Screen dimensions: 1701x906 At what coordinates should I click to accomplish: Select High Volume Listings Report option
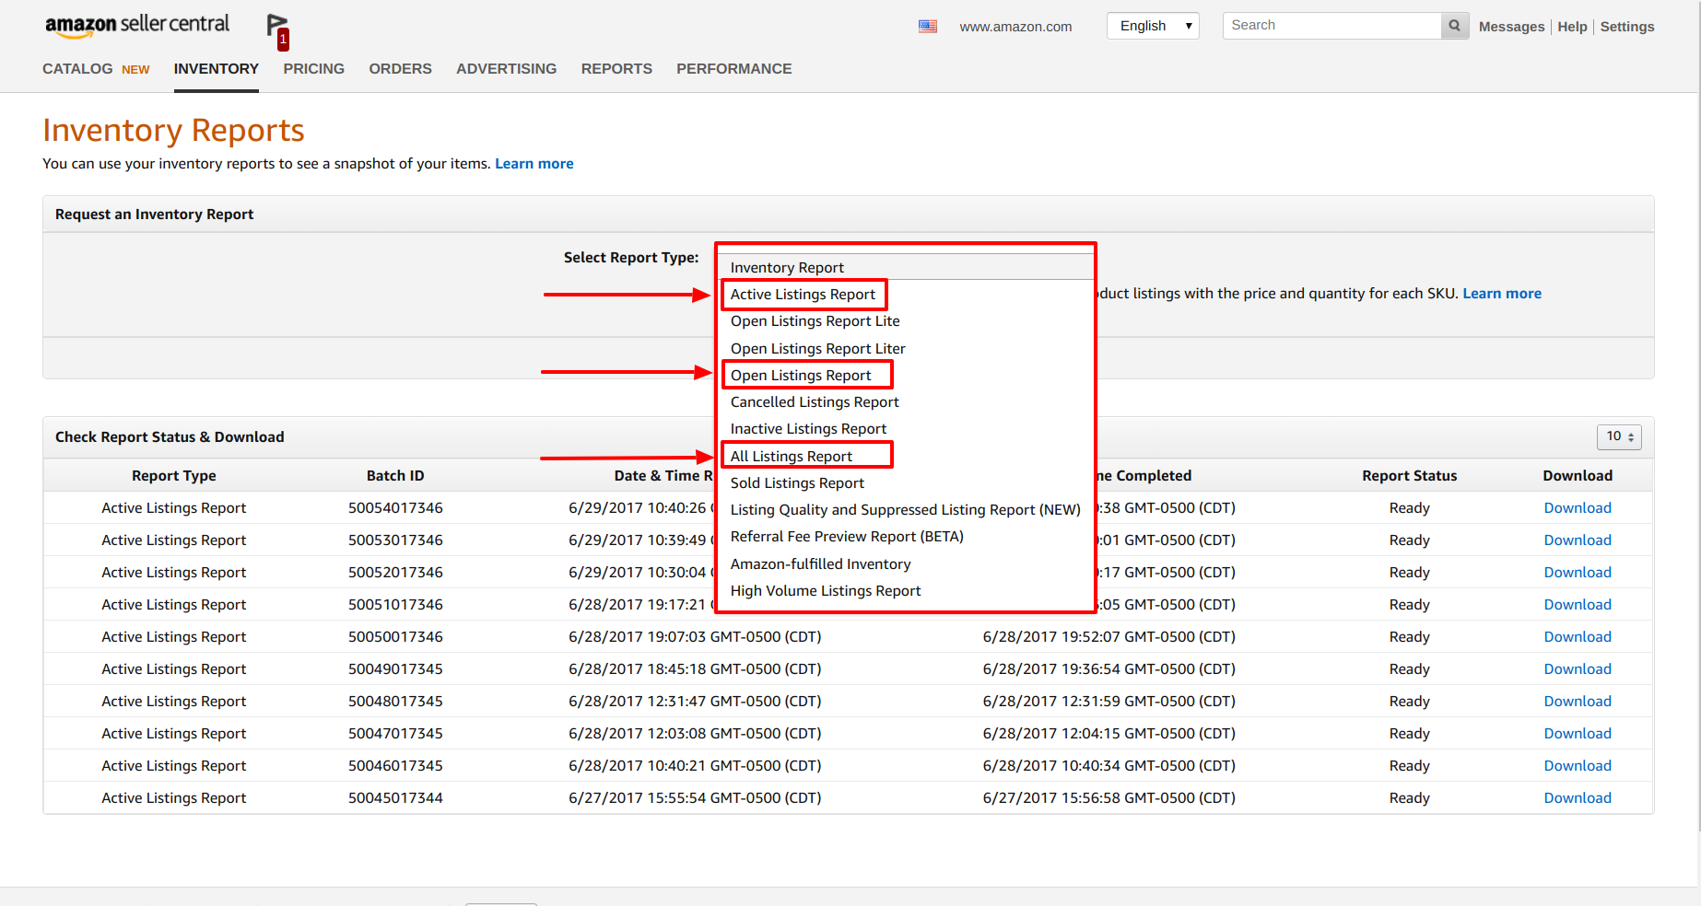click(x=905, y=591)
